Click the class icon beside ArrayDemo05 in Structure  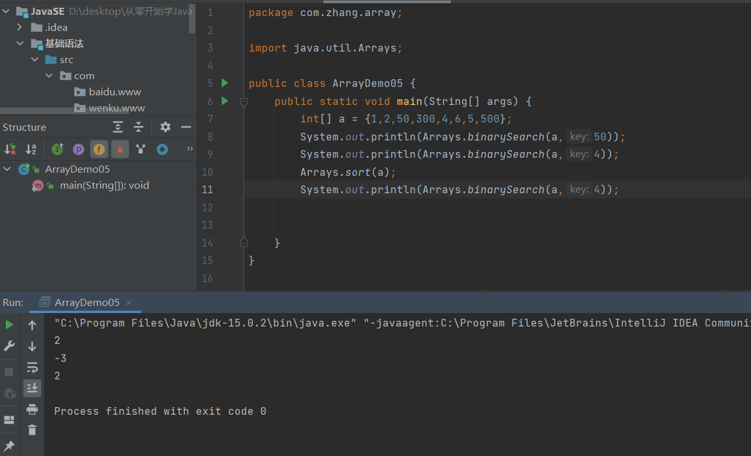[x=24, y=169]
